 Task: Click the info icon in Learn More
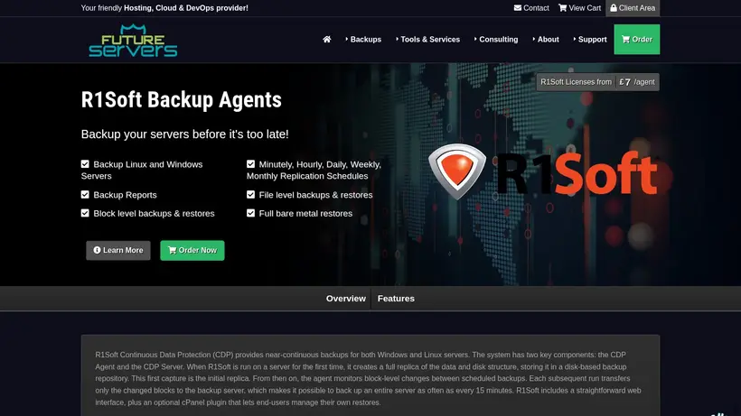coord(97,250)
